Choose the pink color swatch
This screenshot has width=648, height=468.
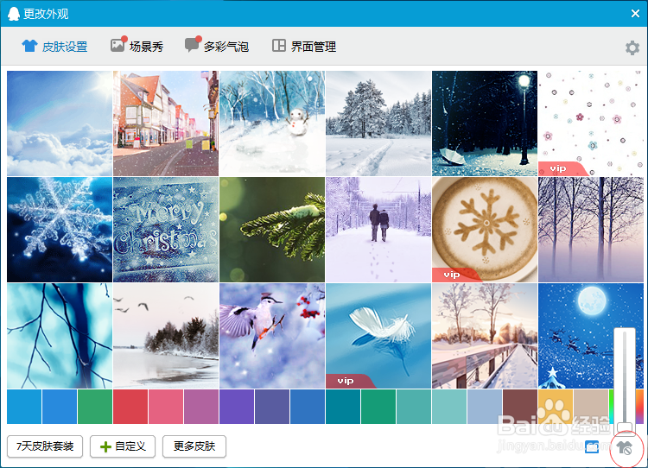(166, 407)
